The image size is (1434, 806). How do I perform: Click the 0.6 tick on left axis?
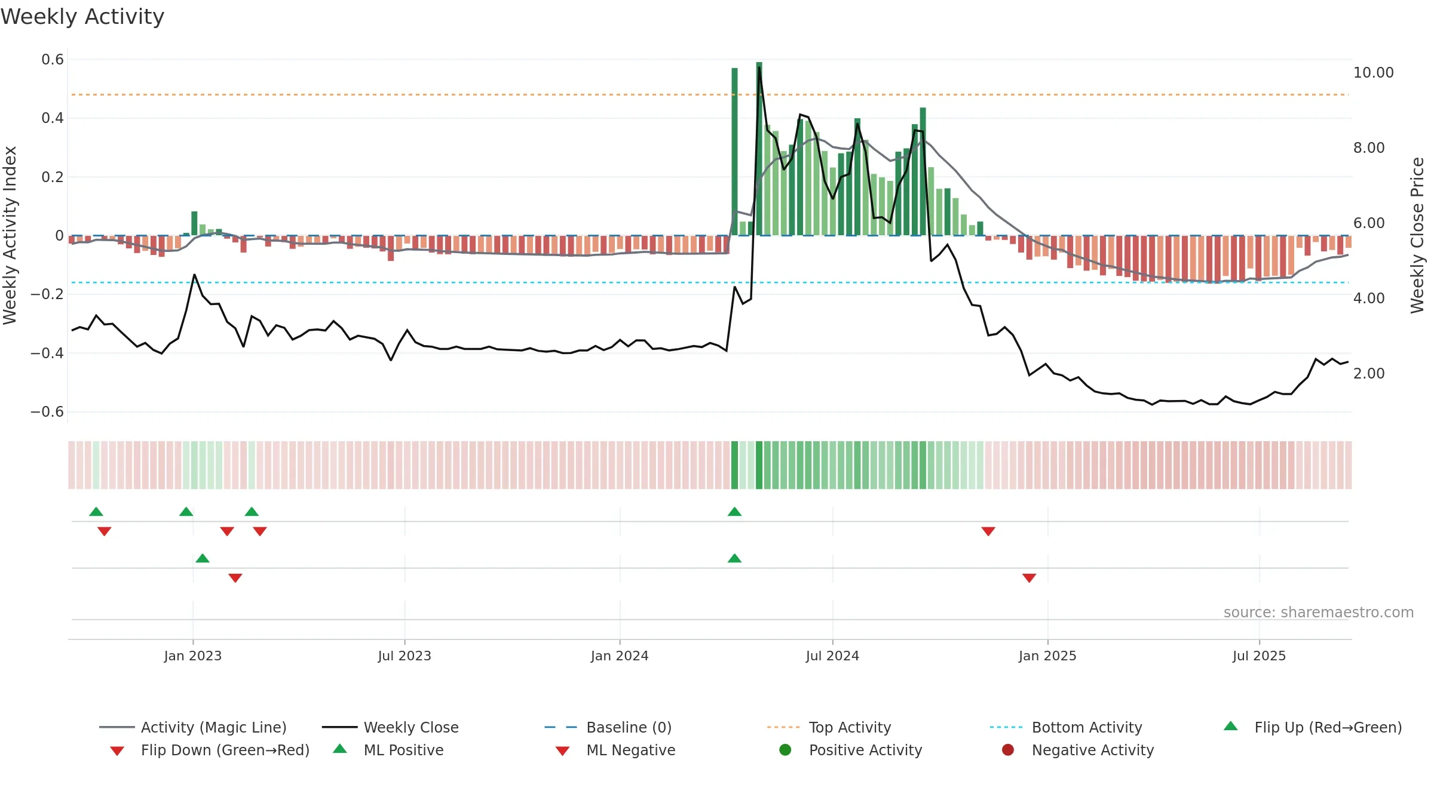[x=53, y=60]
